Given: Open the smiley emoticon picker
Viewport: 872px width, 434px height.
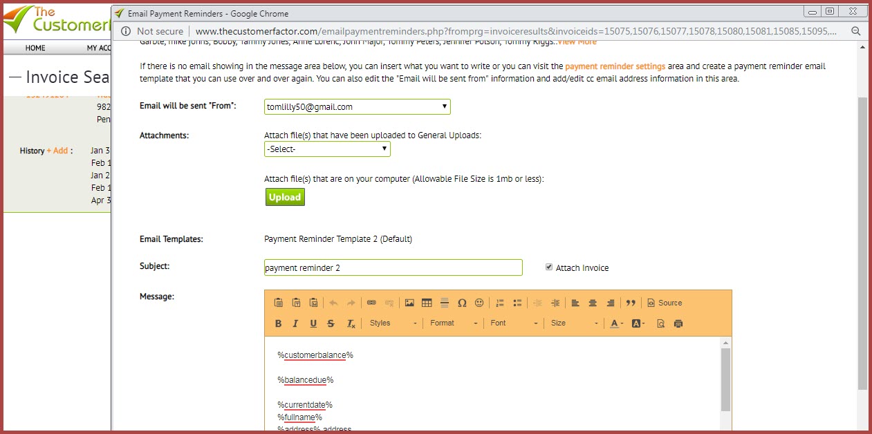Looking at the screenshot, I should [x=479, y=303].
